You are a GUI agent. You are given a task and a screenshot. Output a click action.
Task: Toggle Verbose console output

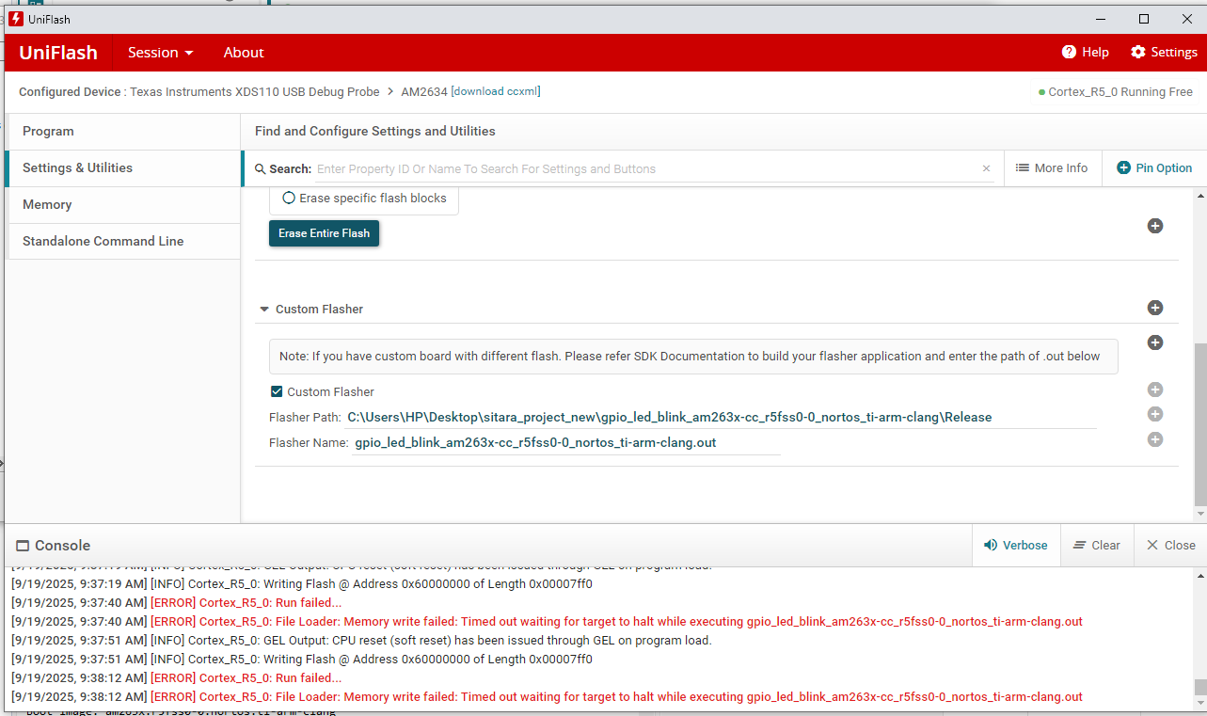(1016, 545)
